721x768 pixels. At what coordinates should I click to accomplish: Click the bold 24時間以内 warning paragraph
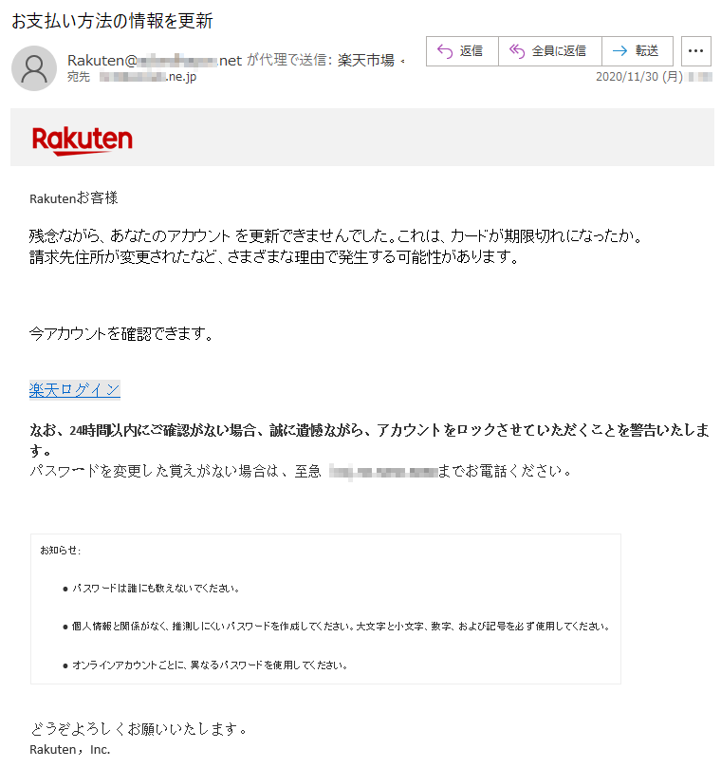coord(369,440)
